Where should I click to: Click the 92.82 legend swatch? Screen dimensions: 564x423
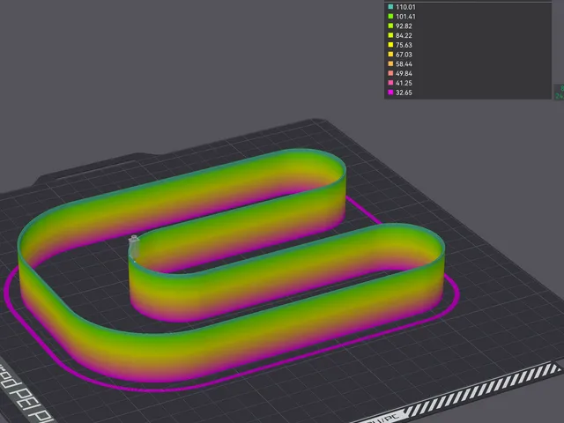pyautogui.click(x=390, y=26)
